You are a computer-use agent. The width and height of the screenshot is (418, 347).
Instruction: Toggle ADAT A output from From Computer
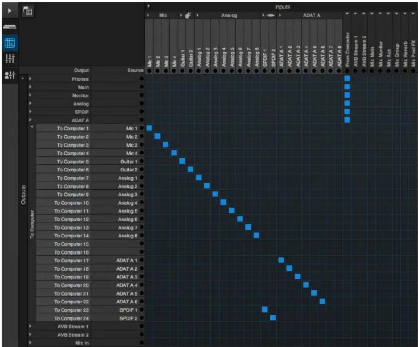coord(347,120)
